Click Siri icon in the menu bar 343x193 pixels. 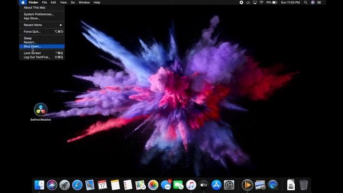coord(313,2)
